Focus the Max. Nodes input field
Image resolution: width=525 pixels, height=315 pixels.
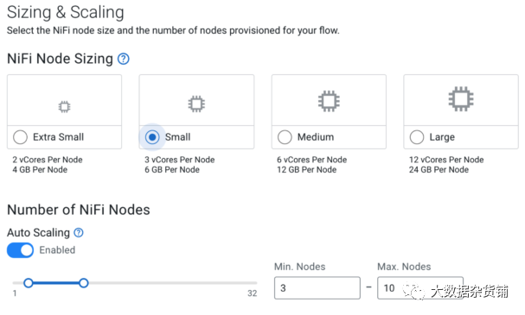(x=420, y=288)
